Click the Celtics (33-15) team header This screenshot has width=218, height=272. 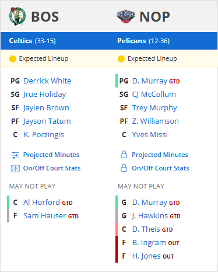pos(33,41)
